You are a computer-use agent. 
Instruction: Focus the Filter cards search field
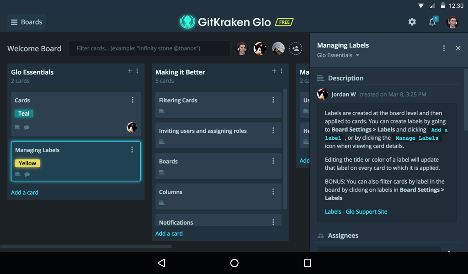[149, 48]
